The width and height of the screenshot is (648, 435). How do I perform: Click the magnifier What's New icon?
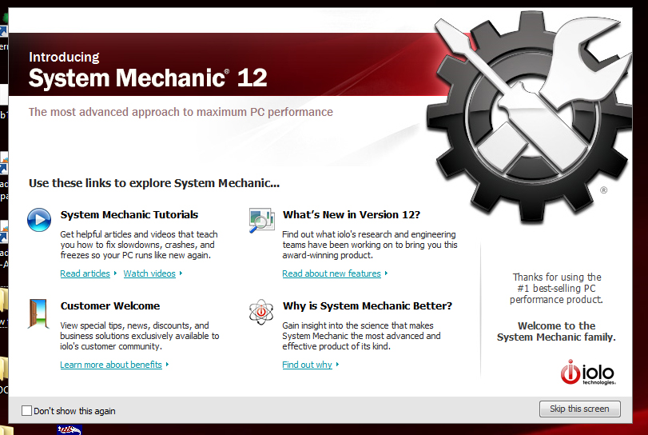[x=261, y=221]
